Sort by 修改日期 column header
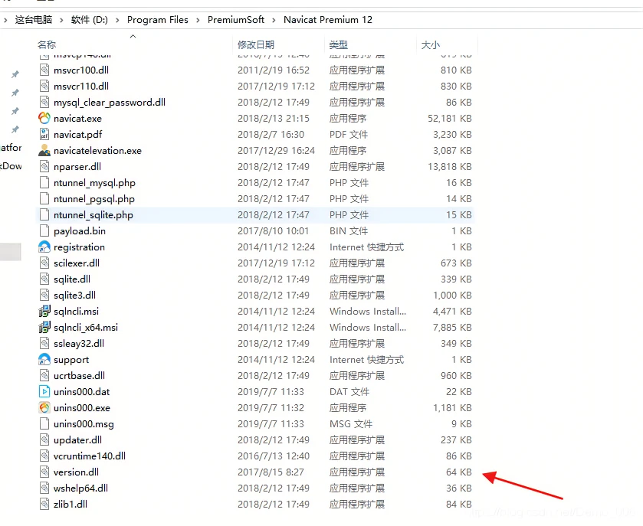 (x=256, y=44)
